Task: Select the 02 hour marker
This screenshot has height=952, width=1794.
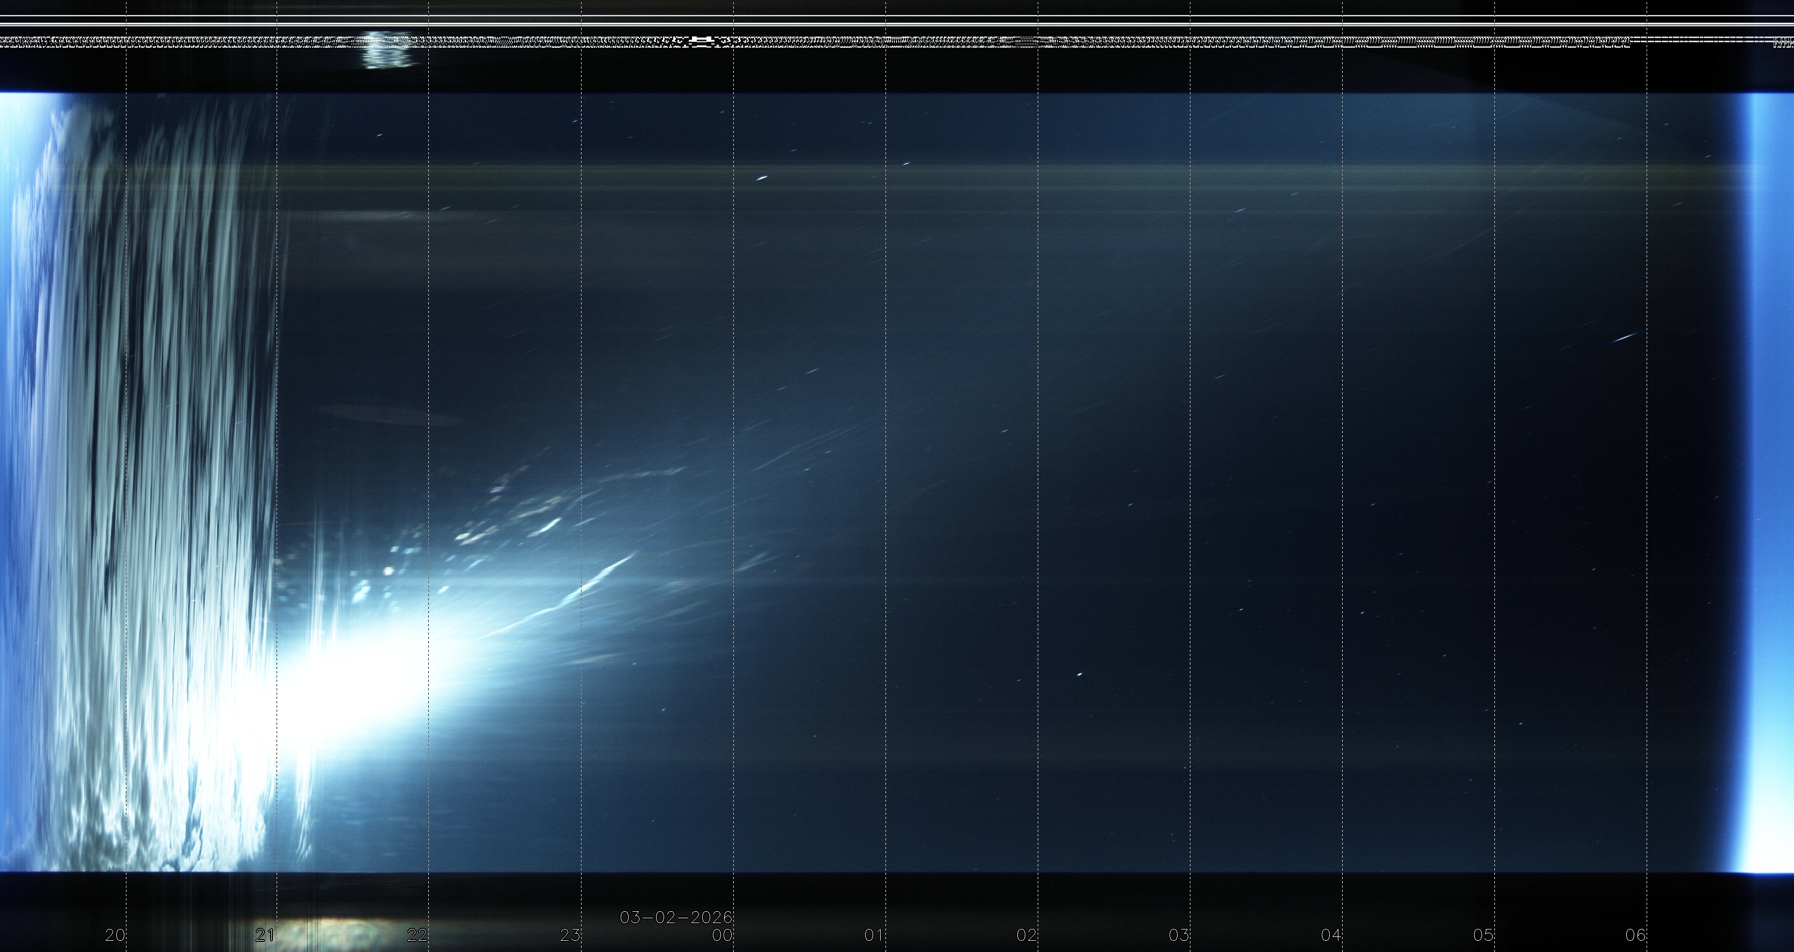Action: click(1026, 935)
